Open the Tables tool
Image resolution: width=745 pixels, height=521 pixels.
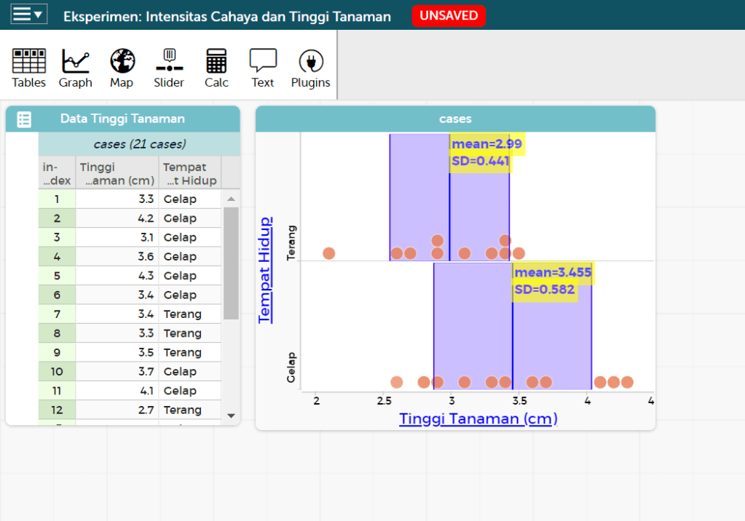point(29,68)
